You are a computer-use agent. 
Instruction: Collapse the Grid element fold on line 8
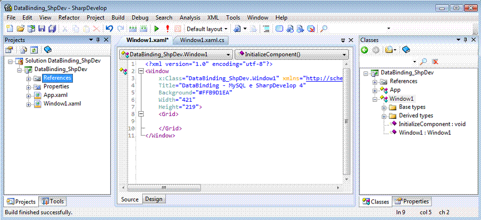pos(141,114)
